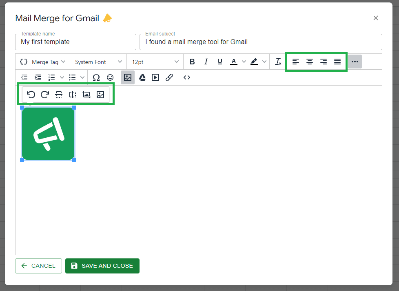Viewport: 399px width, 291px height.
Task: Align text right
Action: point(324,62)
